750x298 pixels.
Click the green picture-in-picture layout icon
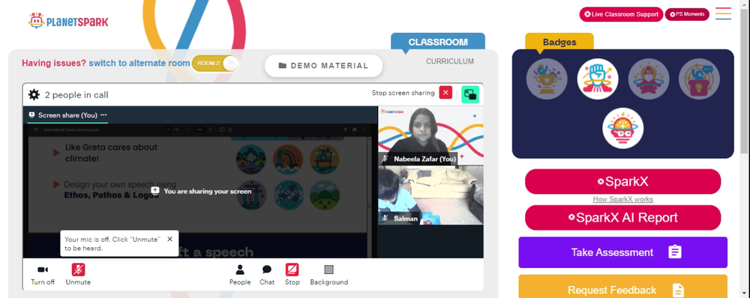470,94
